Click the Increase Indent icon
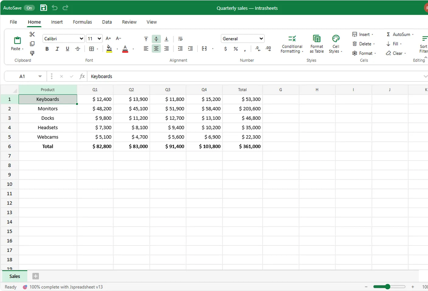This screenshot has width=428, height=291. pyautogui.click(x=191, y=49)
